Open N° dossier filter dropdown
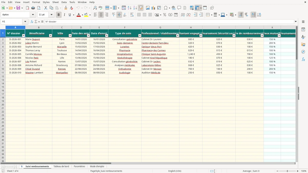Image resolution: width=308 pixels, height=173 pixels. tap(24, 36)
